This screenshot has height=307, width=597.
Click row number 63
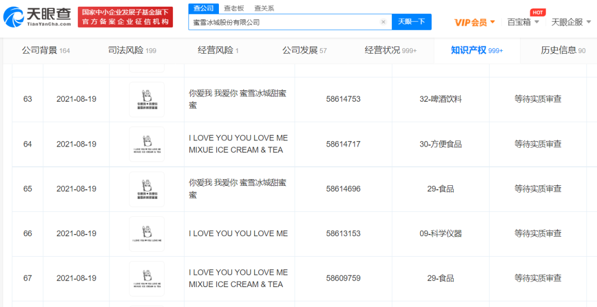pos(28,100)
